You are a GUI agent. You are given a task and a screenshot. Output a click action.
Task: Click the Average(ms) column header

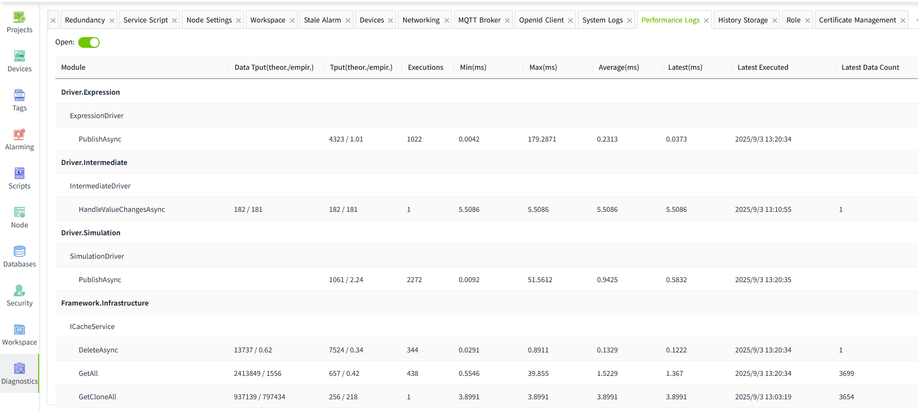click(x=618, y=67)
